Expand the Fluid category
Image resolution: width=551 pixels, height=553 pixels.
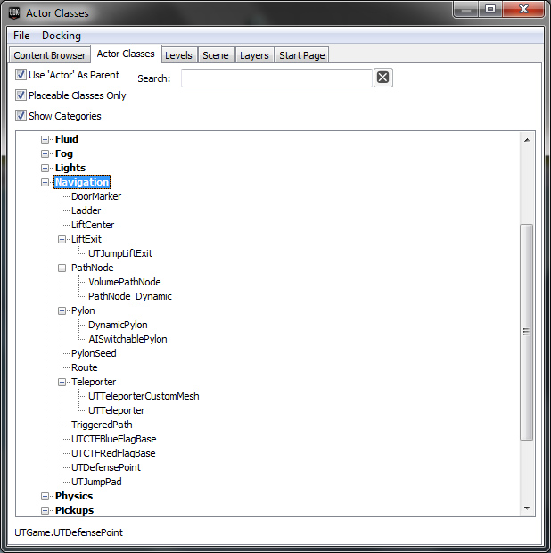point(45,139)
